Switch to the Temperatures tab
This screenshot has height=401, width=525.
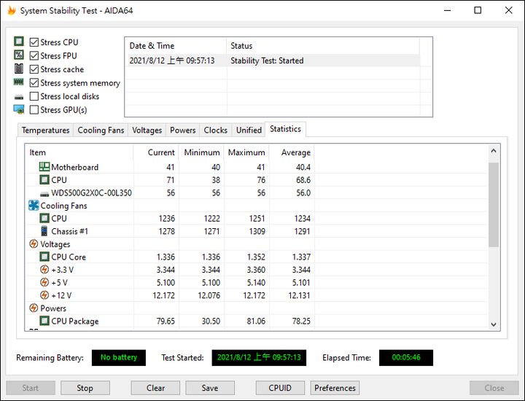[x=45, y=131]
